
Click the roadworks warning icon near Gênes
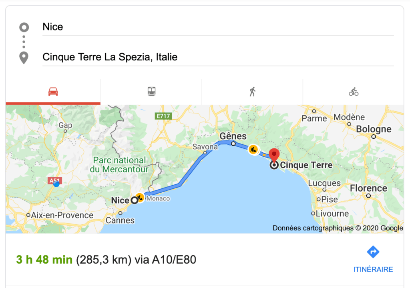(x=253, y=150)
